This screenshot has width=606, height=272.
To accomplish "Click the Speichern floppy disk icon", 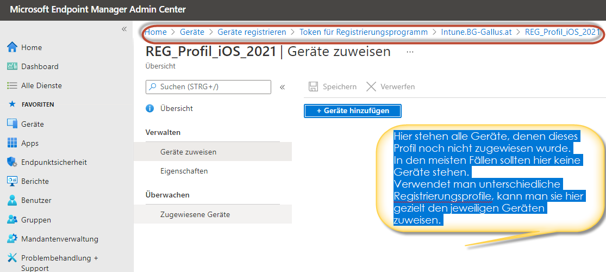I will tap(314, 86).
